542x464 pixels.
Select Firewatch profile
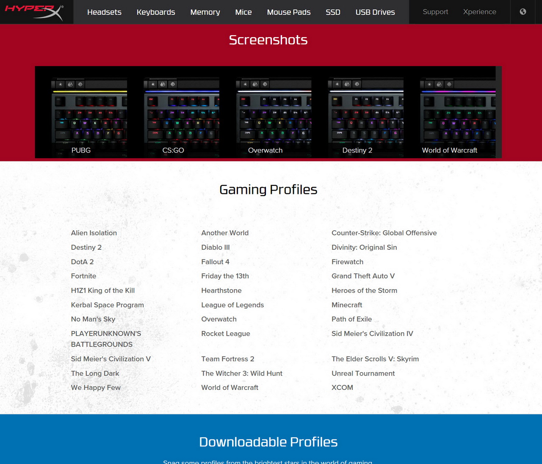point(348,262)
